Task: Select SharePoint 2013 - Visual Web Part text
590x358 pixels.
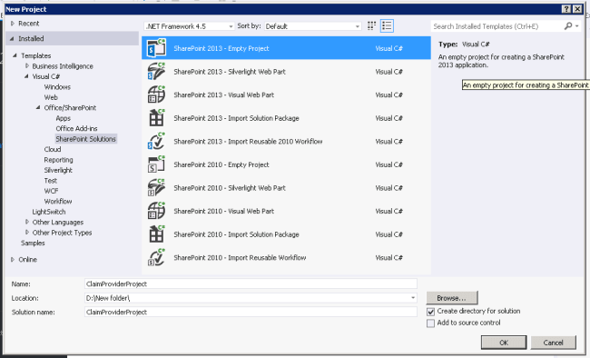Action: point(224,95)
